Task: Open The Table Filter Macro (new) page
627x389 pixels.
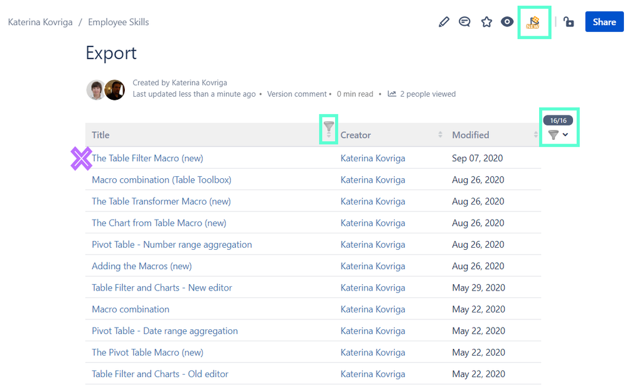Action: [x=147, y=158]
